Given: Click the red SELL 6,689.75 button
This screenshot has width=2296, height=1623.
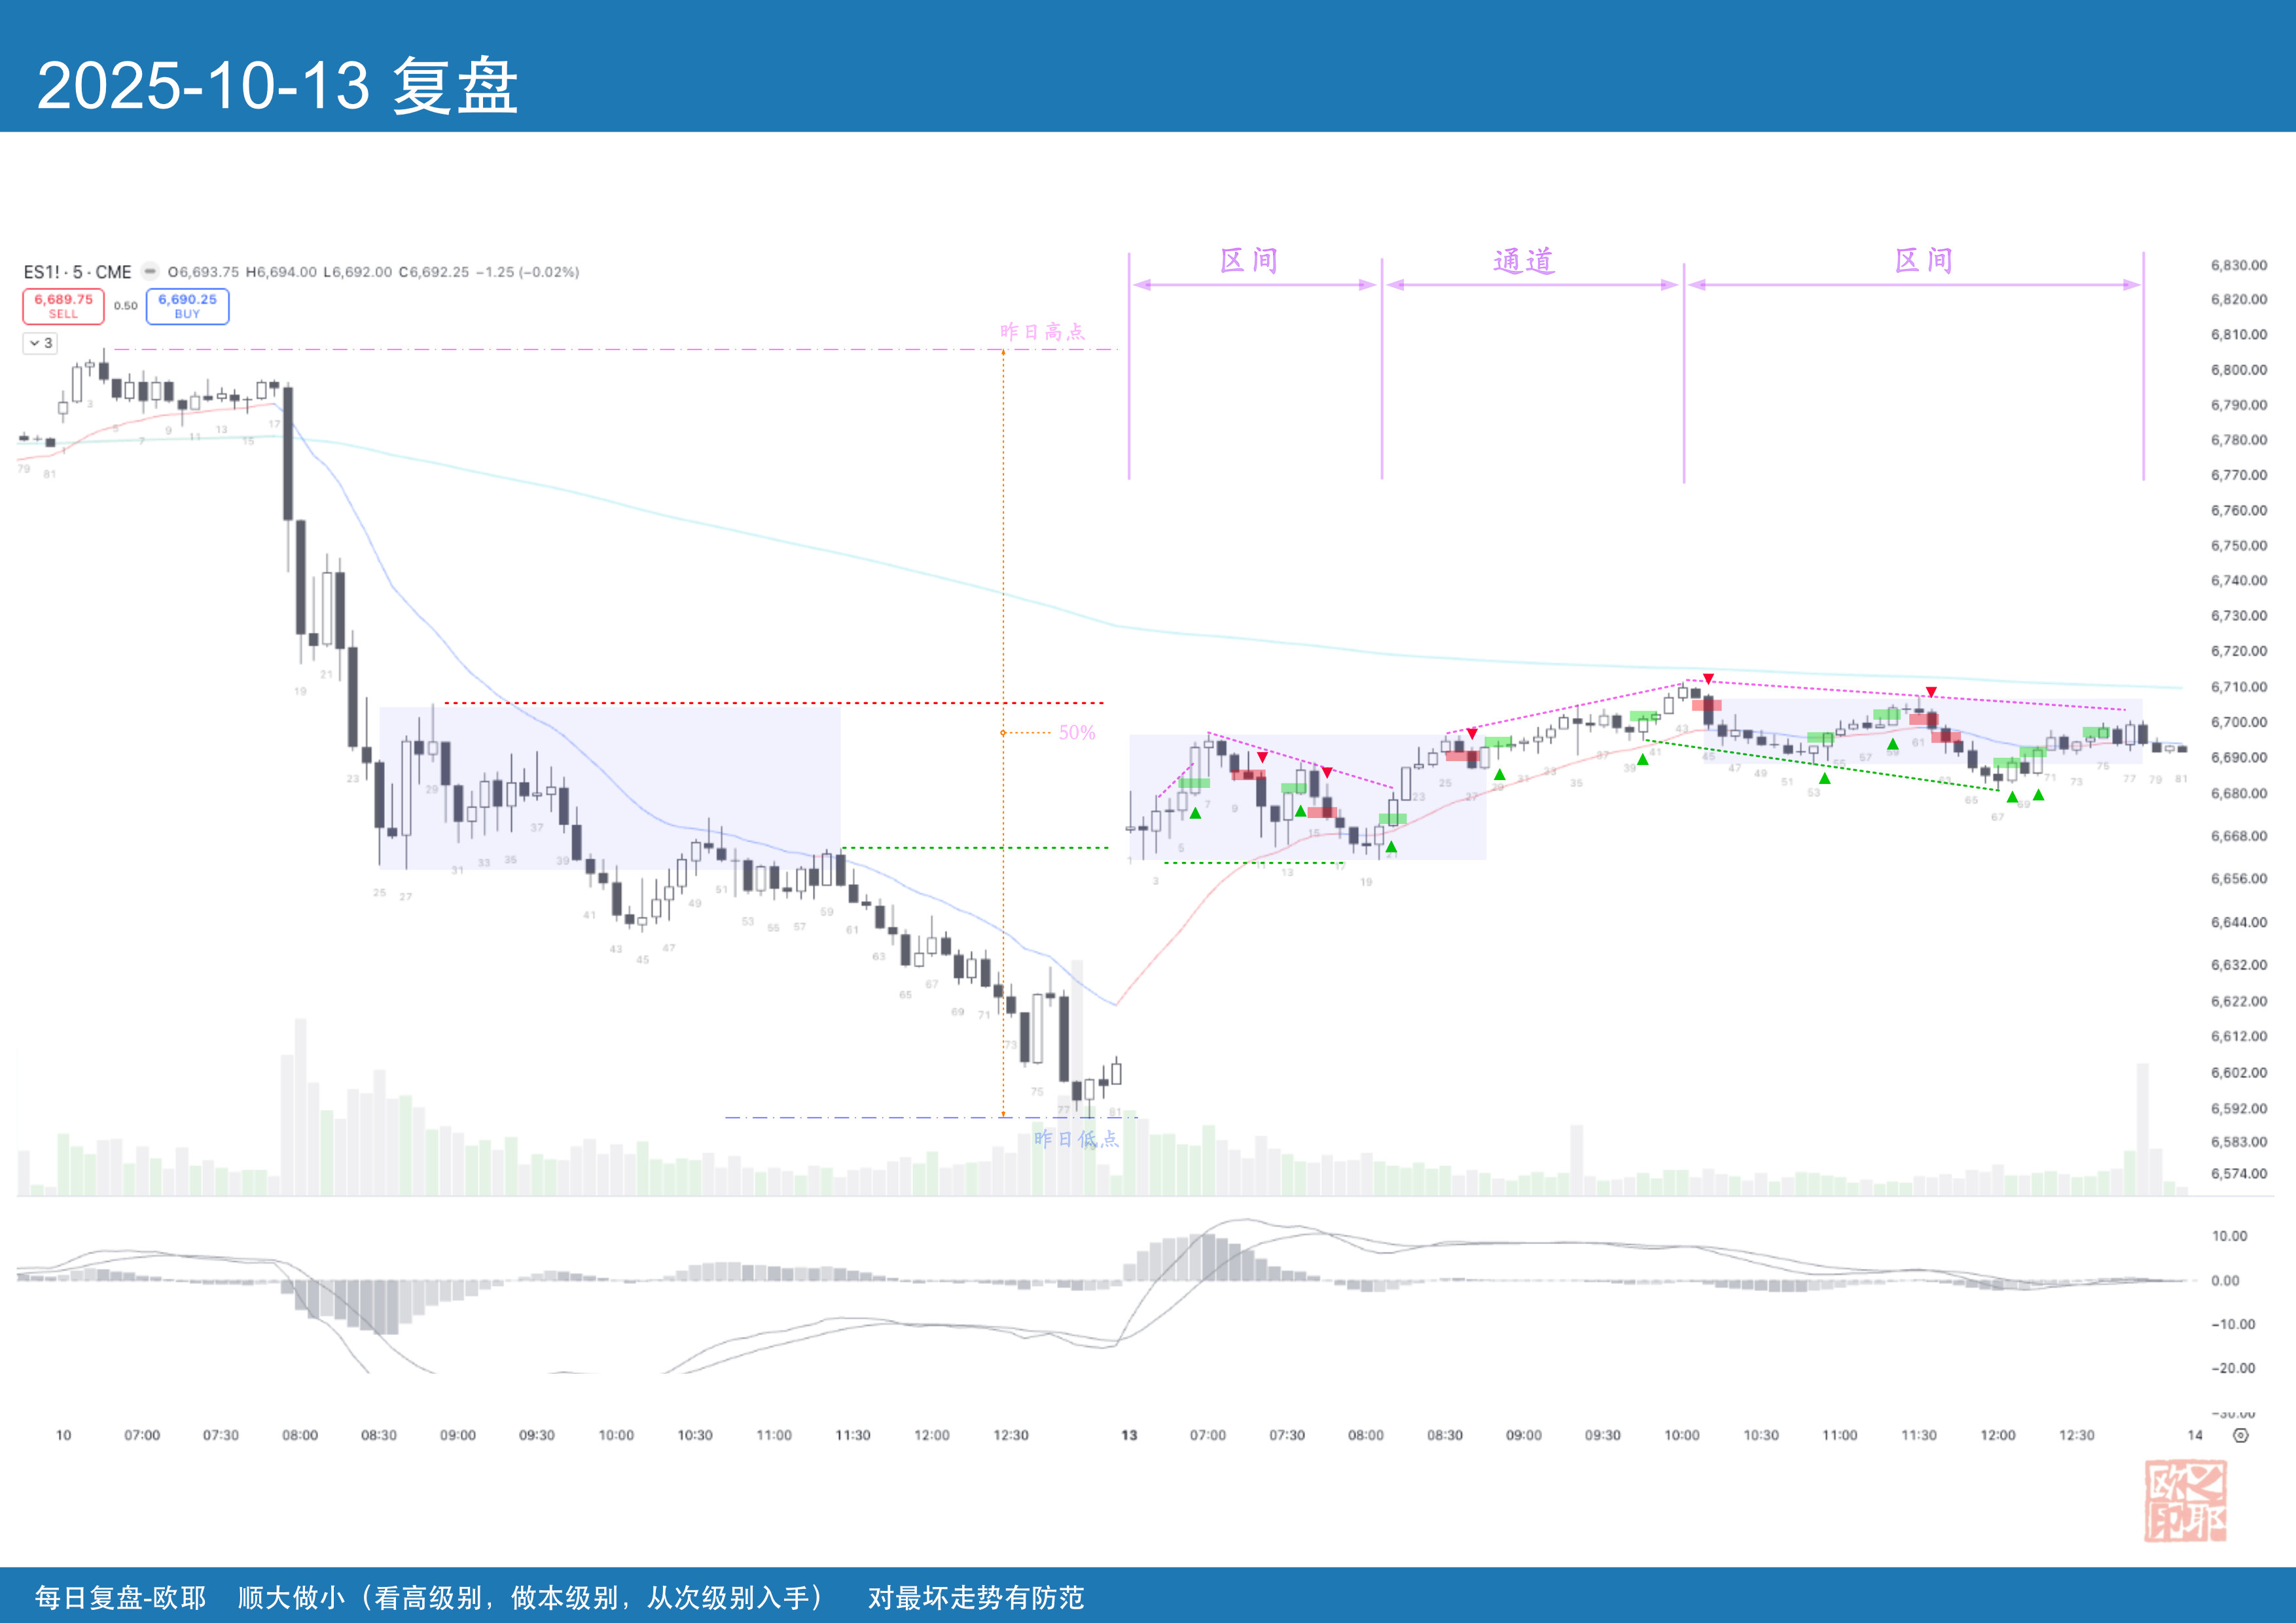Looking at the screenshot, I should [63, 306].
